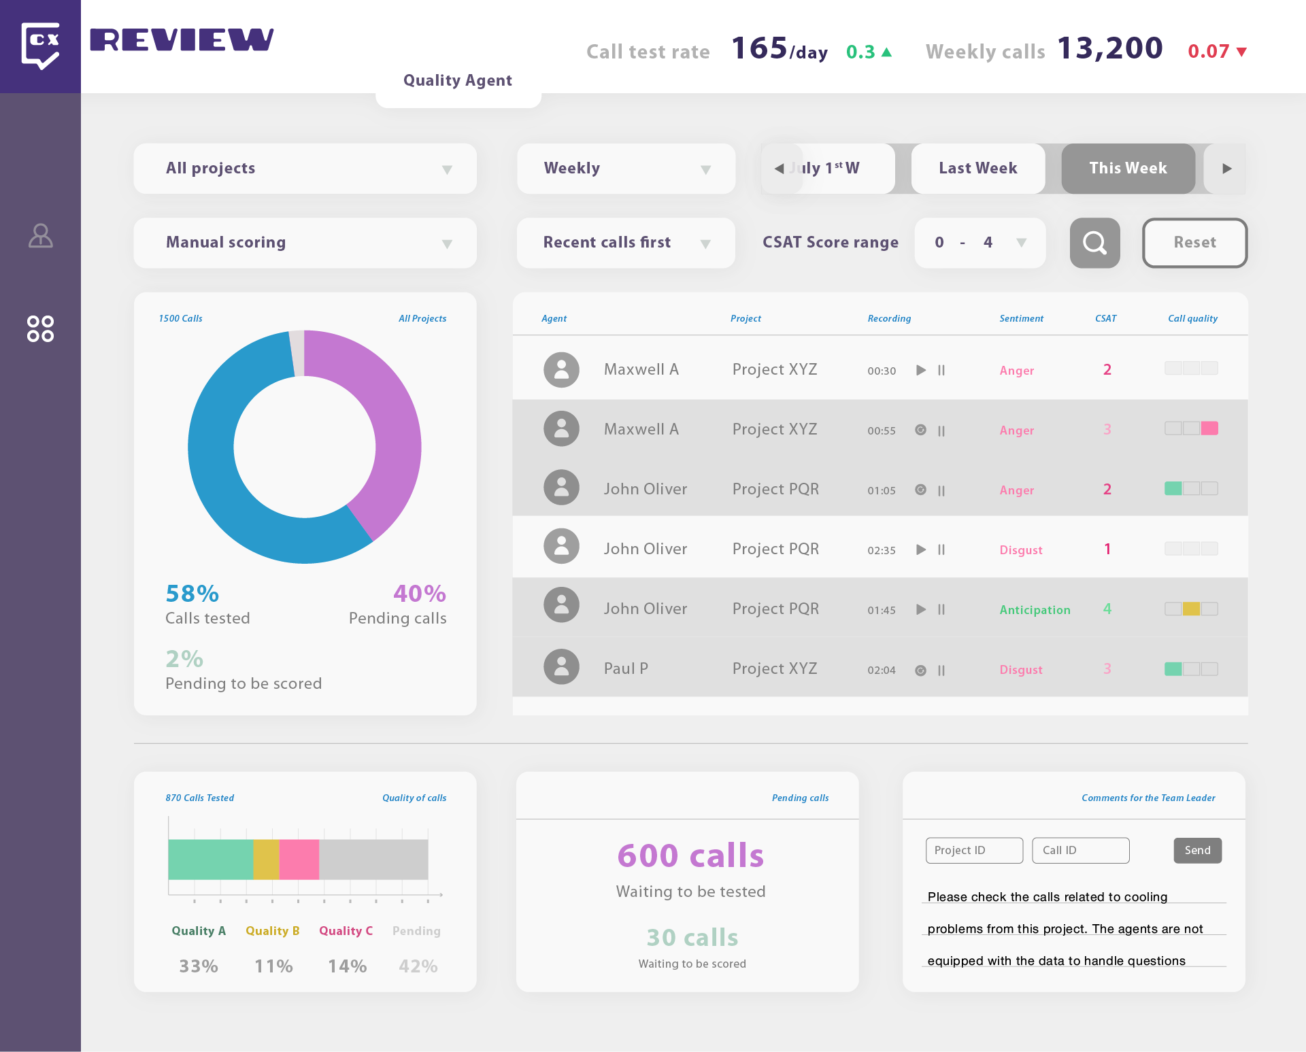Viewport: 1306px width, 1052px height.
Task: Click the green Quality A bar segment
Action: (x=210, y=860)
